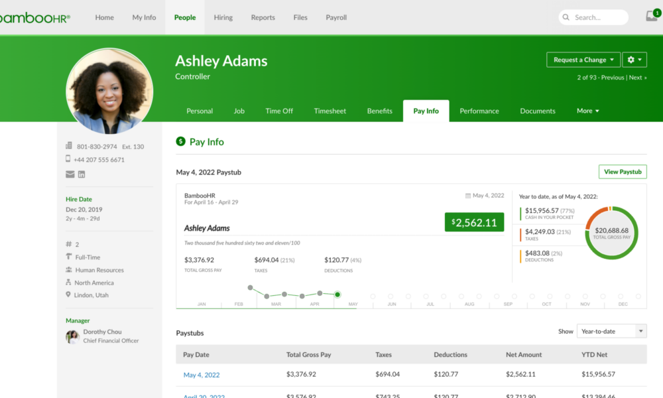663x398 pixels.
Task: Open the Reports menu
Action: tap(263, 17)
